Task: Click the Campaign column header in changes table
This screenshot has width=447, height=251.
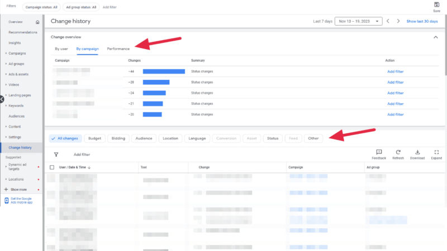Action: click(296, 167)
